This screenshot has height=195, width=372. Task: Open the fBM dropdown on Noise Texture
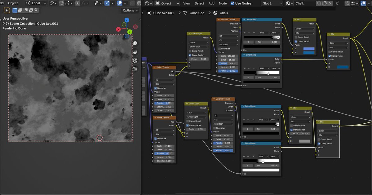[164, 84]
